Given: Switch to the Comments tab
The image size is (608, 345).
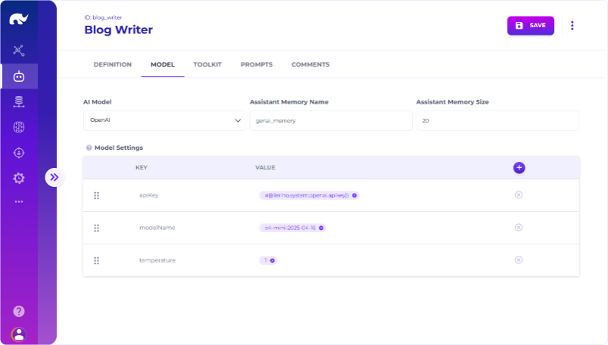Looking at the screenshot, I should 310,64.
